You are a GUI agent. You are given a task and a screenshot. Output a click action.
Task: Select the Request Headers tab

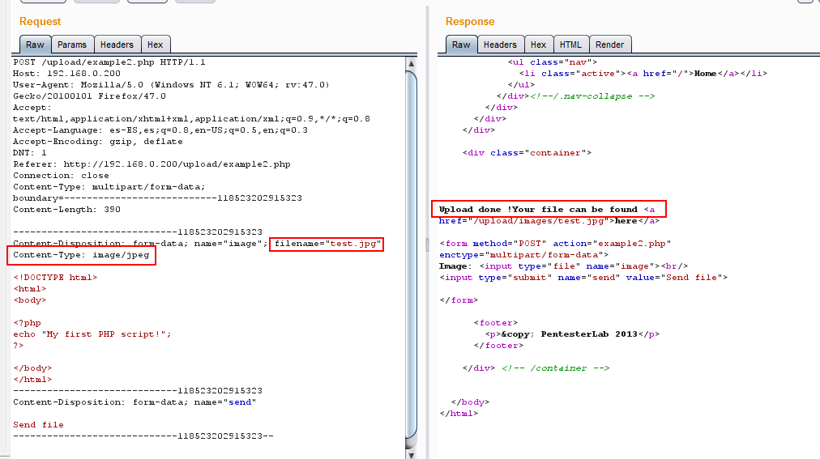[117, 45]
